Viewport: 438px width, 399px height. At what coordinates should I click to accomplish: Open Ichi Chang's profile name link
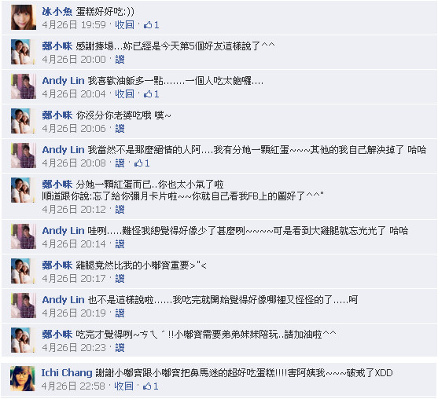pos(67,373)
